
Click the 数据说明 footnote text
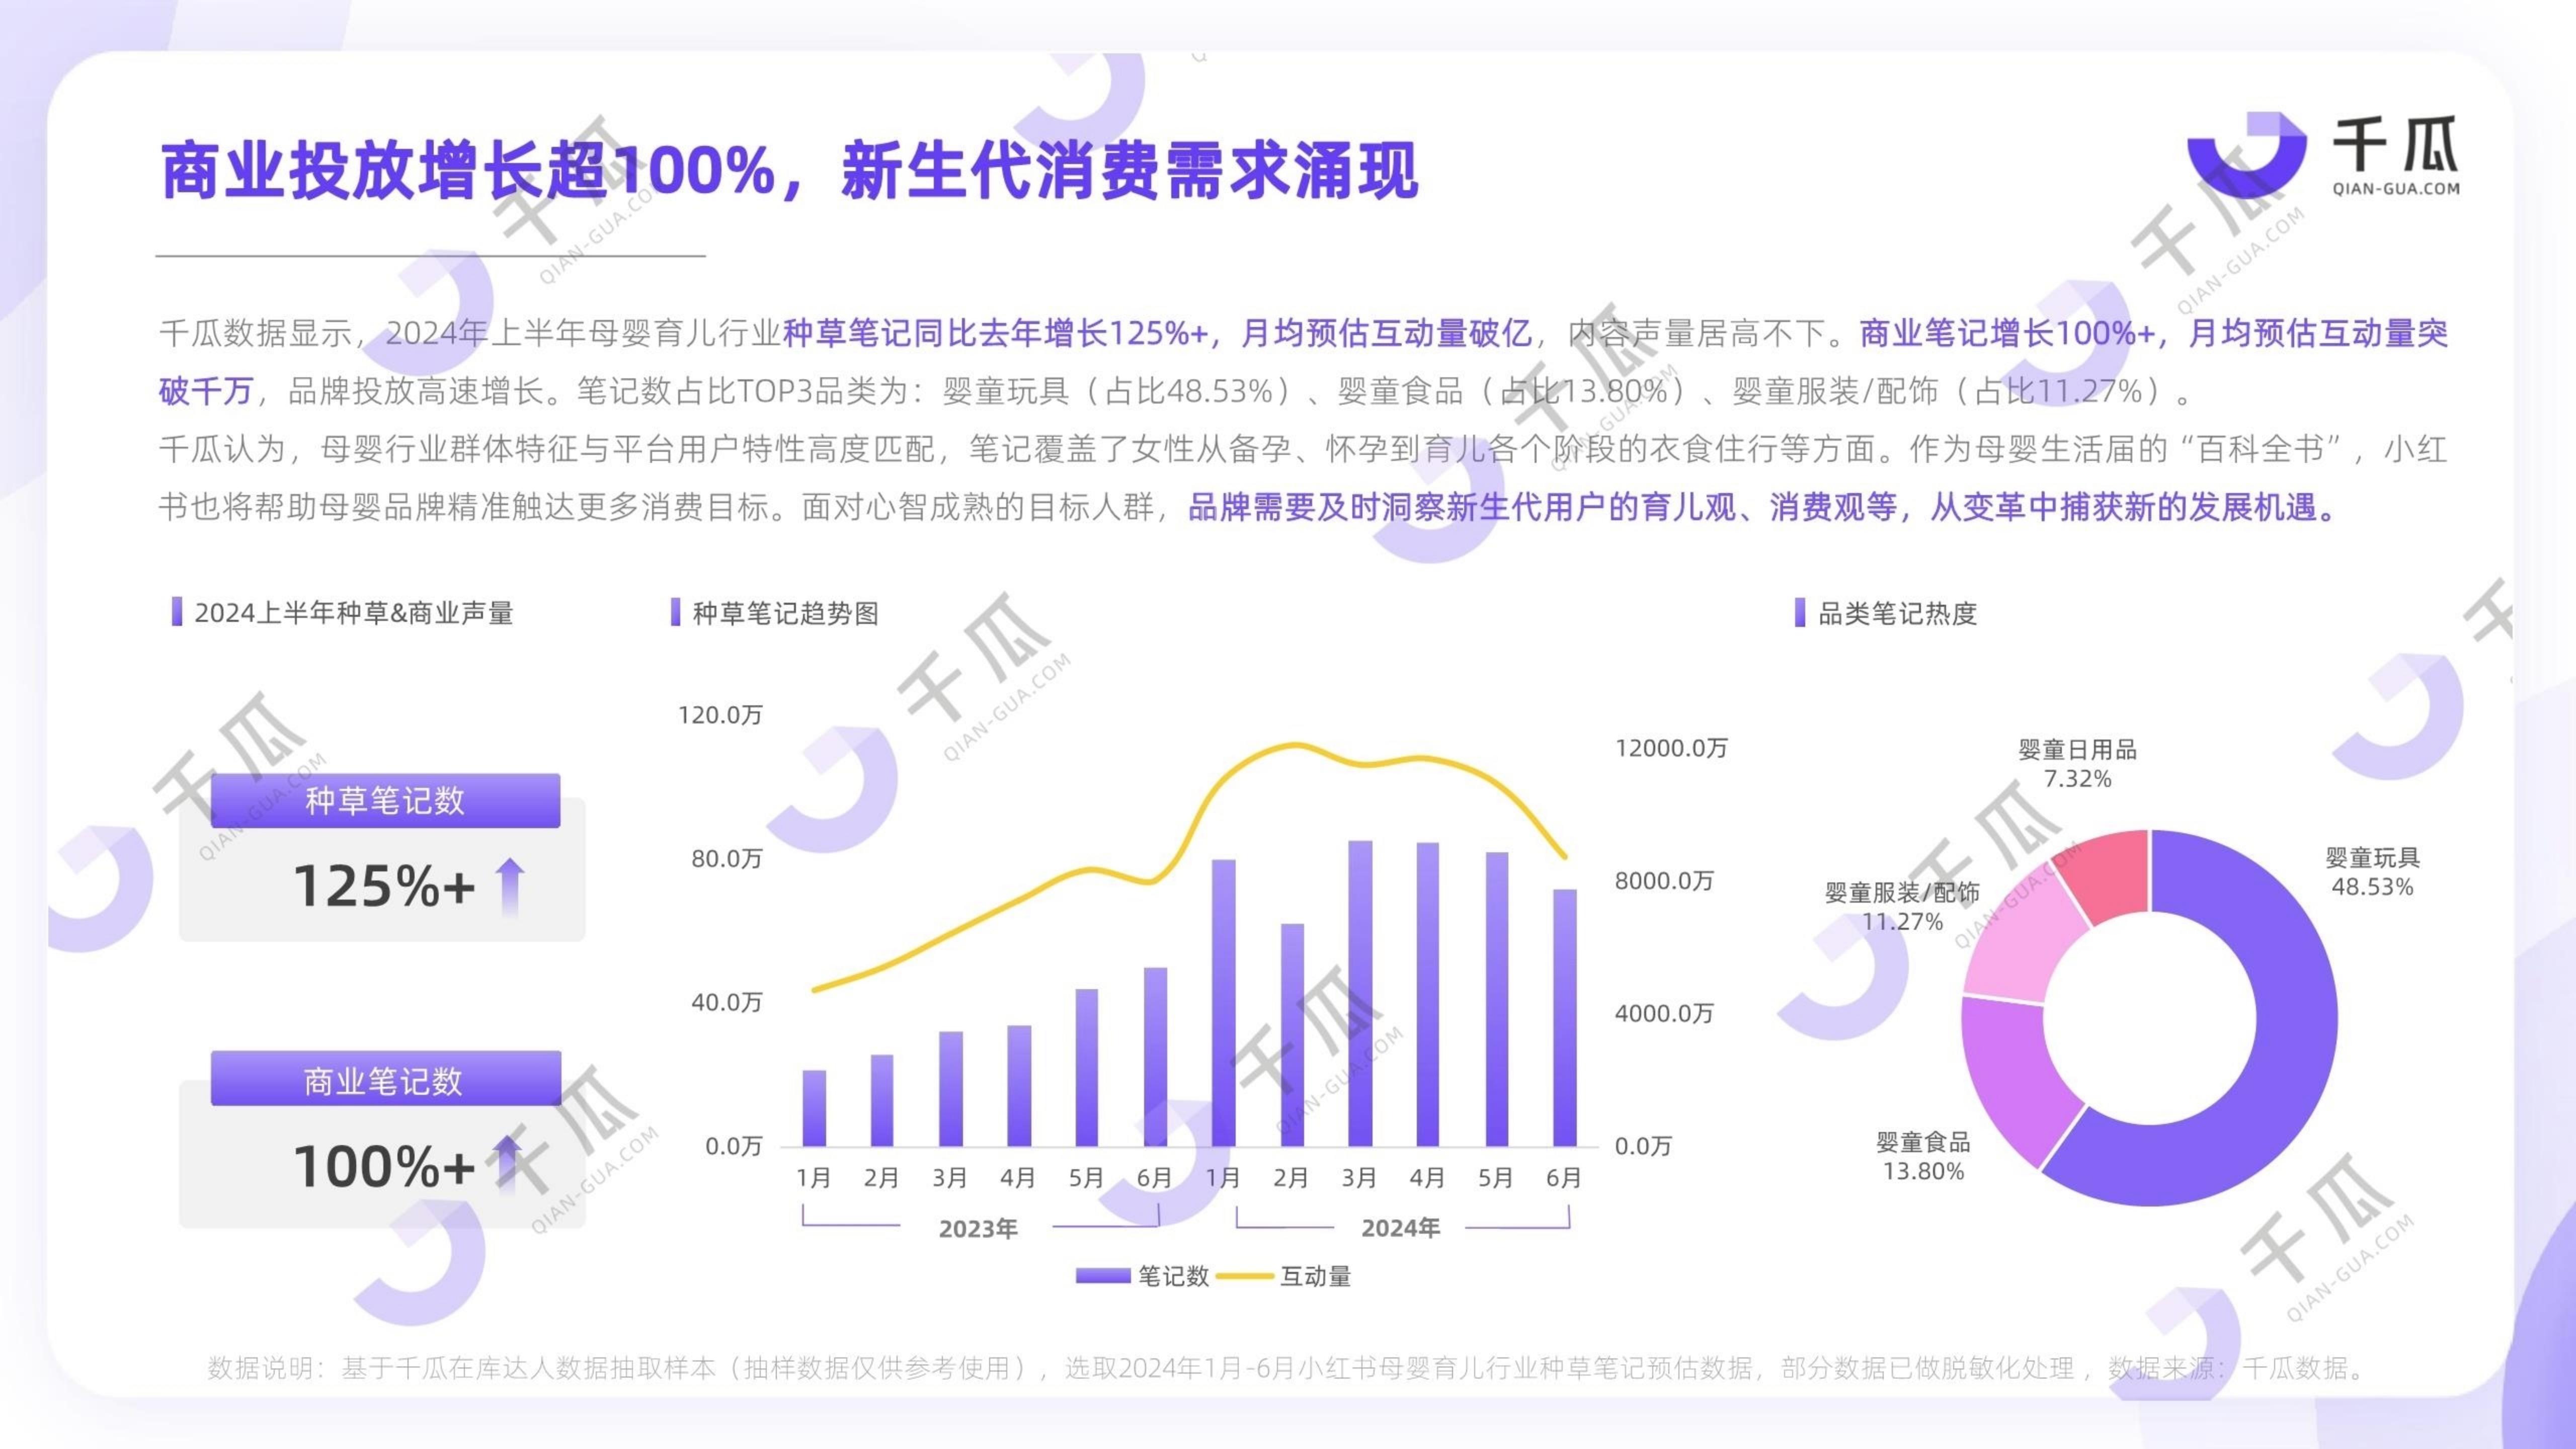[x=1287, y=1368]
